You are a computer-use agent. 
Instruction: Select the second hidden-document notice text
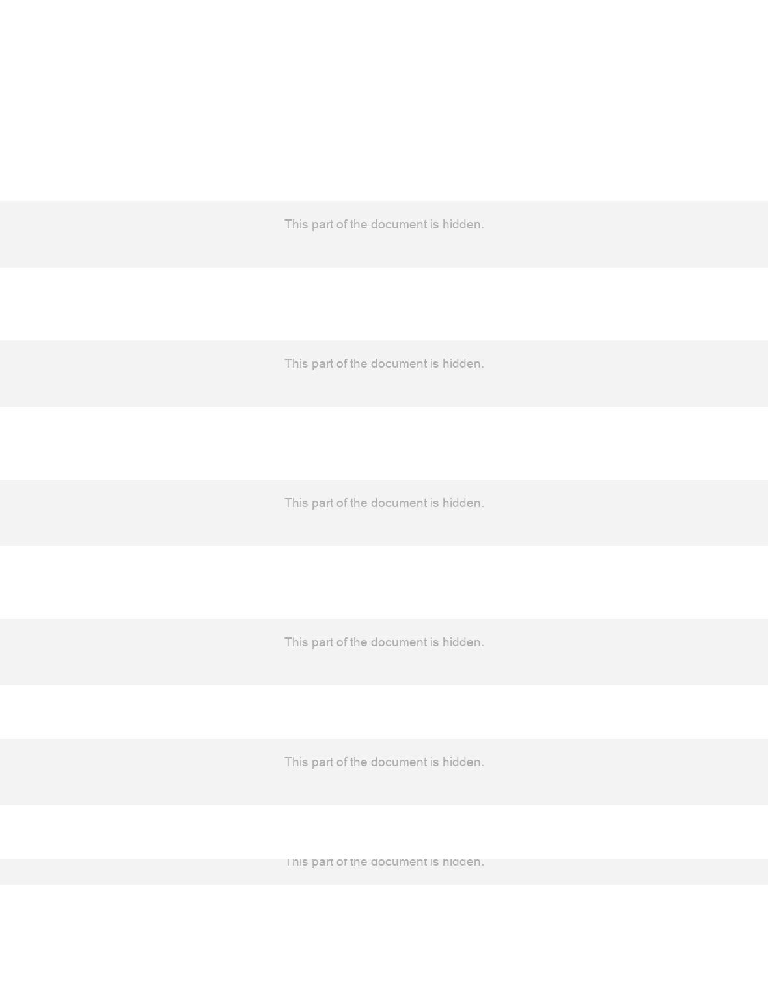point(384,364)
